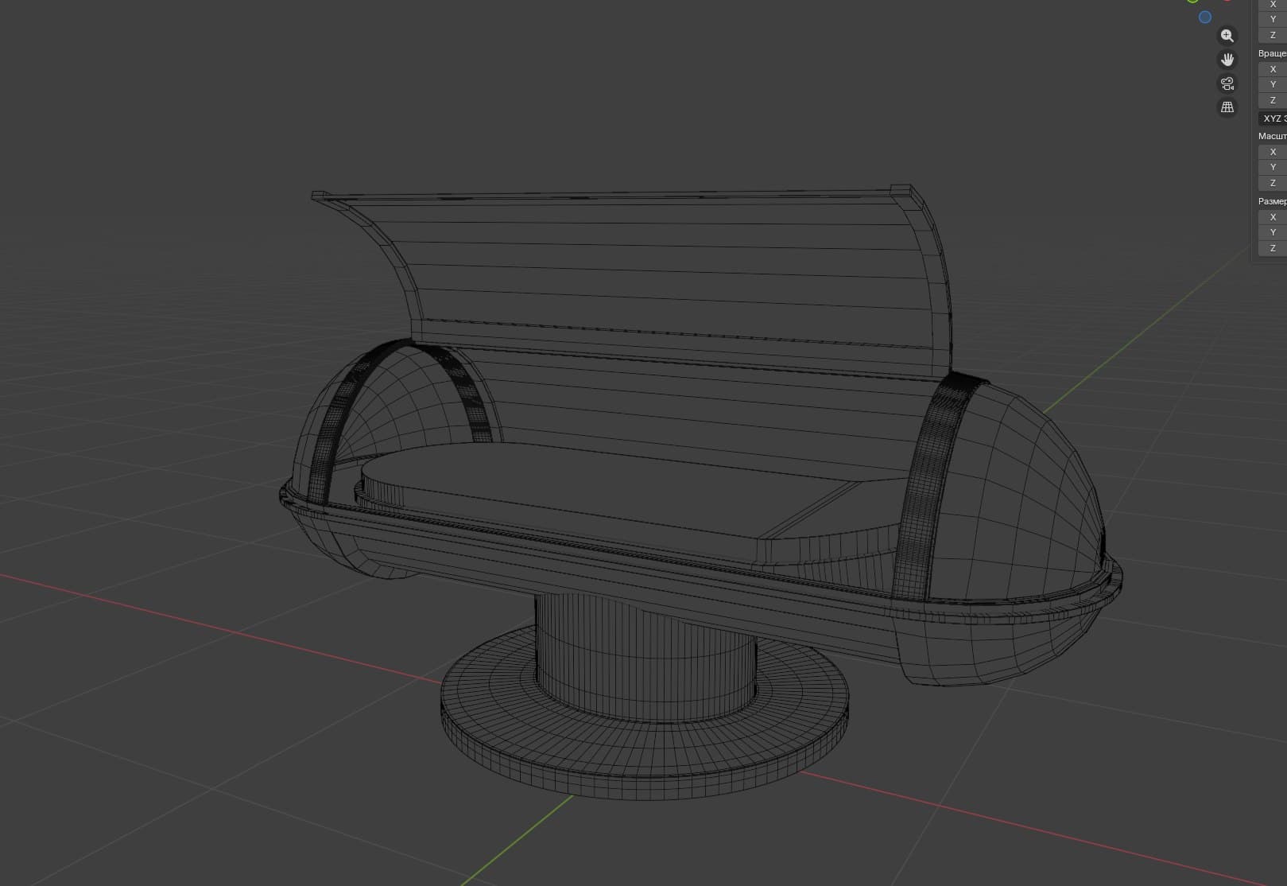The image size is (1287, 886).
Task: Click the blue Z axis gizmo circle
Action: coord(1205,17)
